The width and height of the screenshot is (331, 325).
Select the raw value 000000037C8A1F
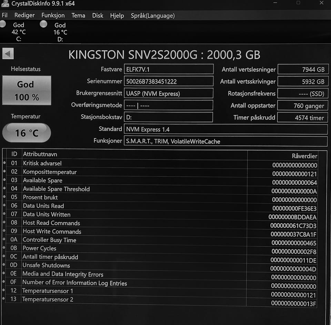(x=293, y=234)
